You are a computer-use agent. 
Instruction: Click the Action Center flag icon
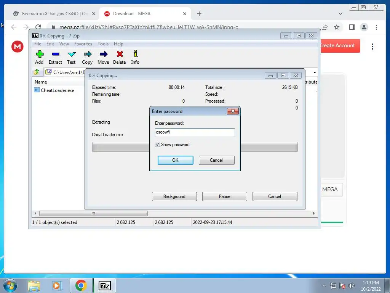pyautogui.click(x=342, y=286)
